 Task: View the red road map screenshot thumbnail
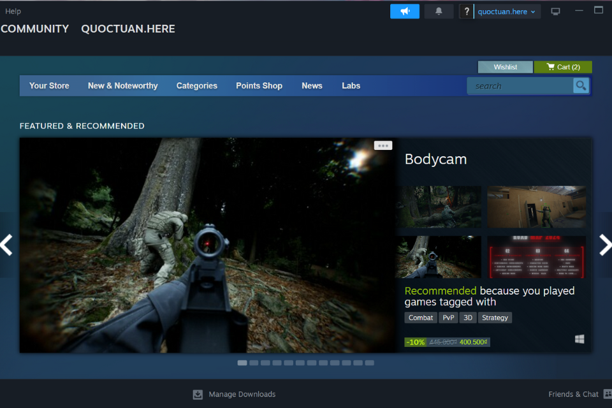pos(536,257)
